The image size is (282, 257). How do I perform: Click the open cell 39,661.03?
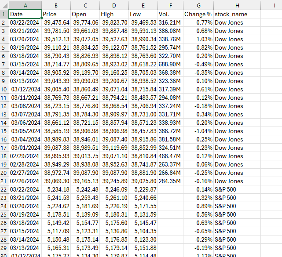click(x=85, y=31)
